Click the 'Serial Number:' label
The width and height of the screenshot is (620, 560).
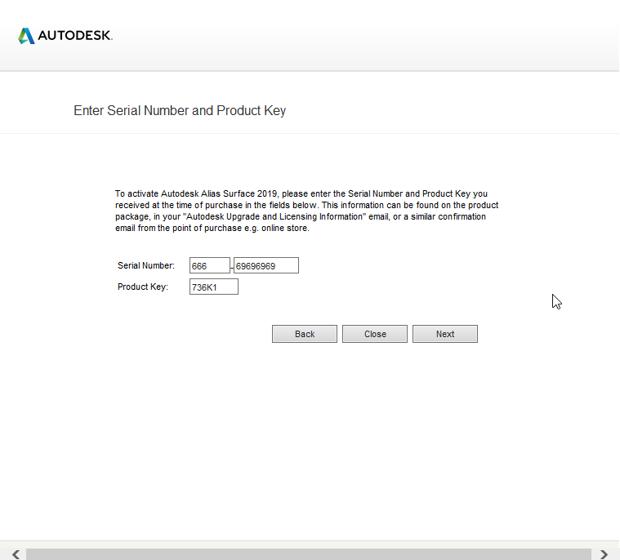[x=146, y=265]
